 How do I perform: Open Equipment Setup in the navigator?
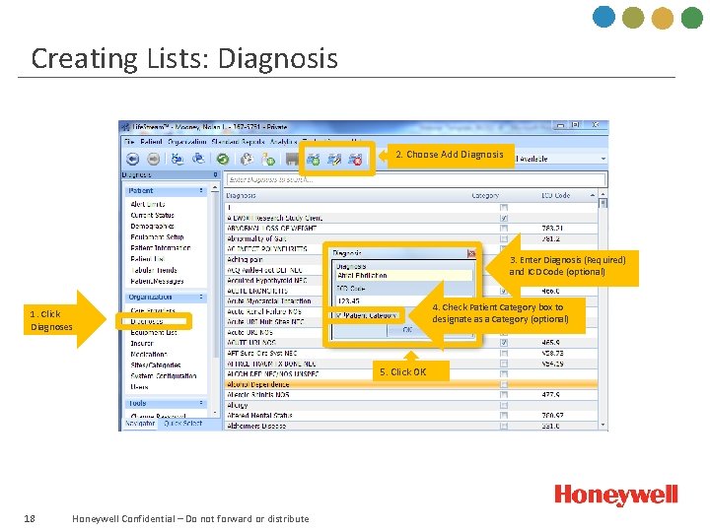[x=157, y=237]
